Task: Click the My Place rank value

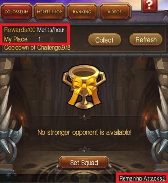Action: point(40,39)
